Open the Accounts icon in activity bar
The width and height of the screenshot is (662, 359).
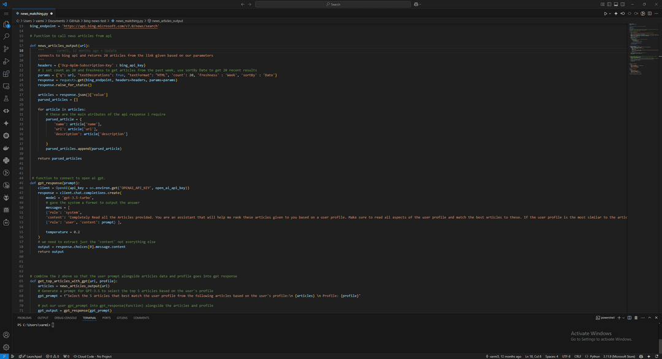point(6,335)
